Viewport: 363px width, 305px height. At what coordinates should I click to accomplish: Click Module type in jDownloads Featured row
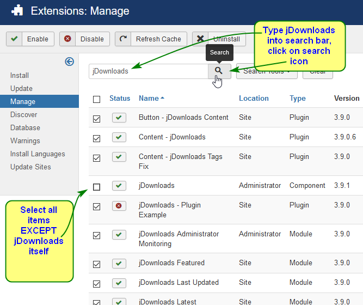[x=301, y=263]
